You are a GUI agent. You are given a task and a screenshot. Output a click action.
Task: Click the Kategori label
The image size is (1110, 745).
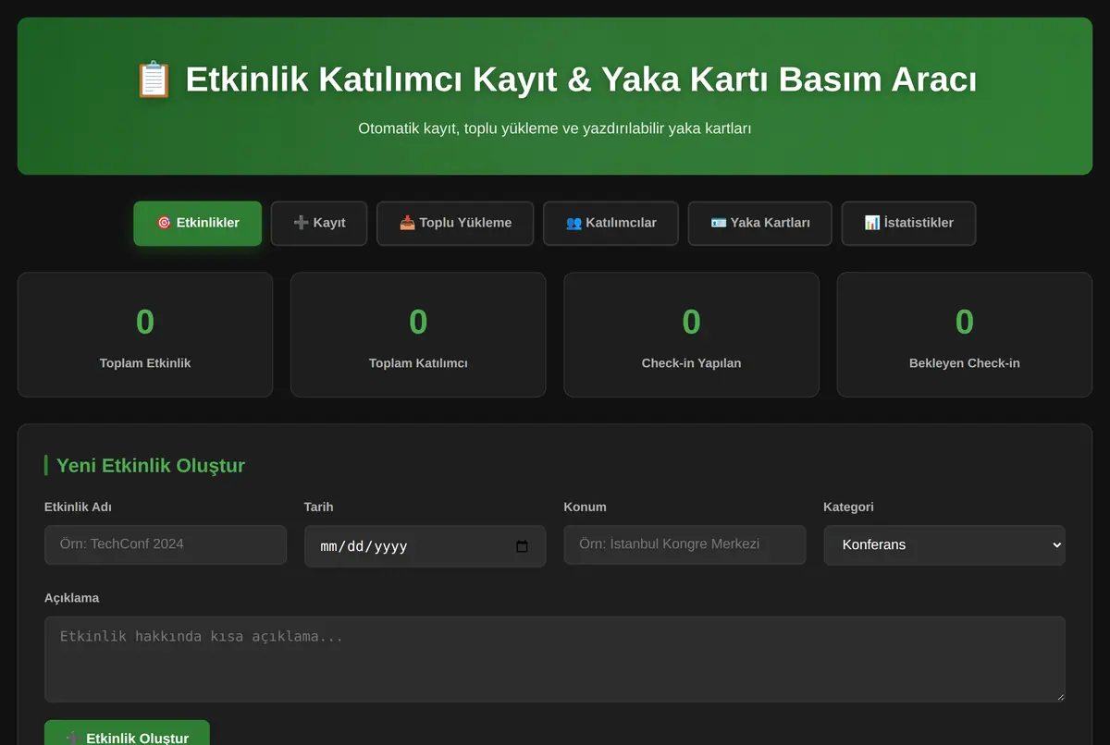pos(848,507)
